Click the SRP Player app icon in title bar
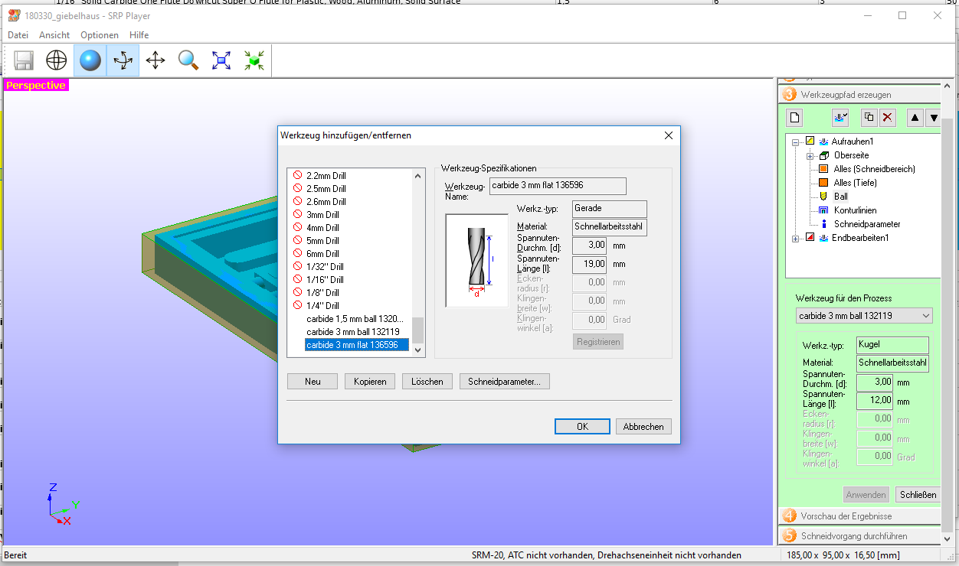 pos(14,15)
